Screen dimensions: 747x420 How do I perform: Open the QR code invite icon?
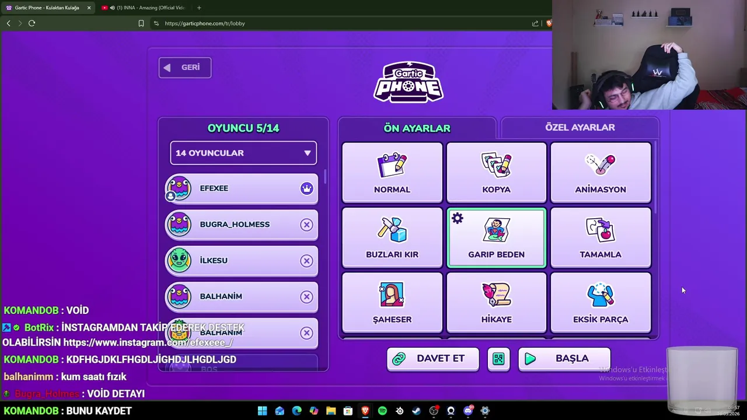point(498,359)
